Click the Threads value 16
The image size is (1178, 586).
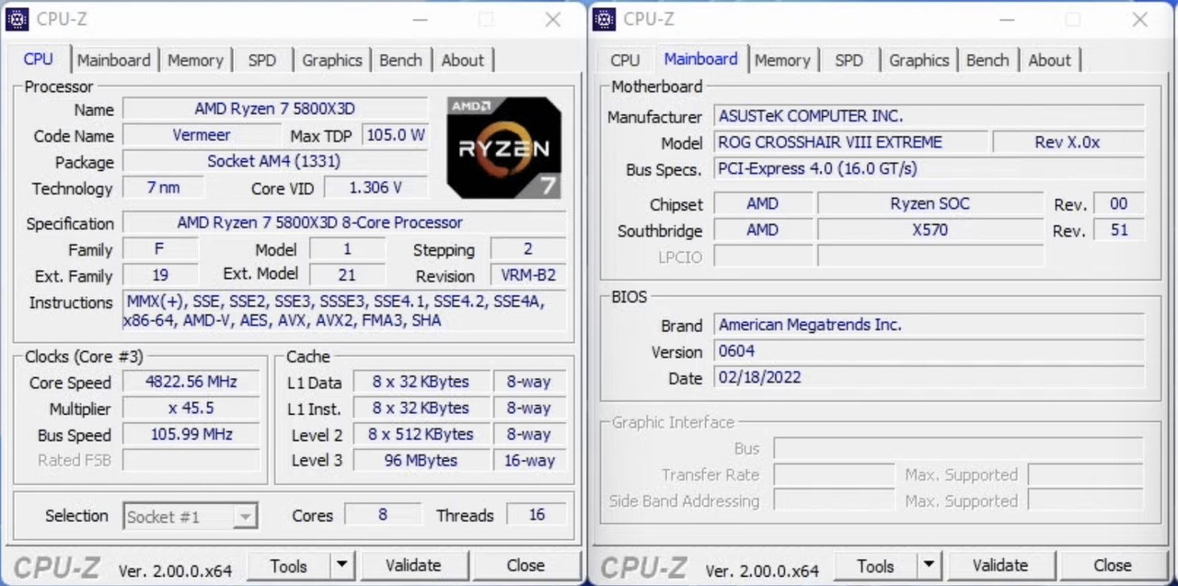(x=537, y=515)
